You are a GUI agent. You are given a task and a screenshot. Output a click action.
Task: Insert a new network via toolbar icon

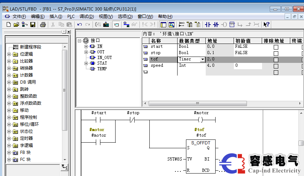(181, 25)
